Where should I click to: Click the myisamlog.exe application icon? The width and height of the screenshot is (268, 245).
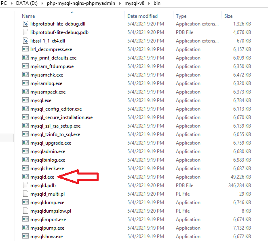[x=25, y=83]
